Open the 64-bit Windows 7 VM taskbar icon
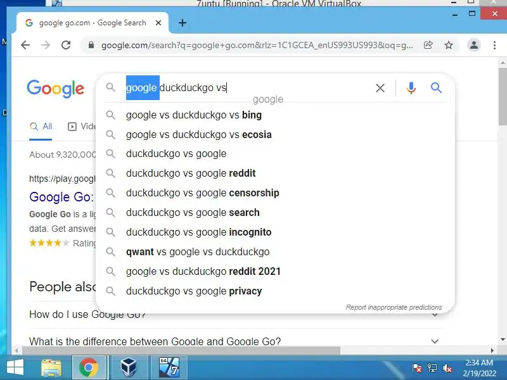507x380 pixels. 169,367
